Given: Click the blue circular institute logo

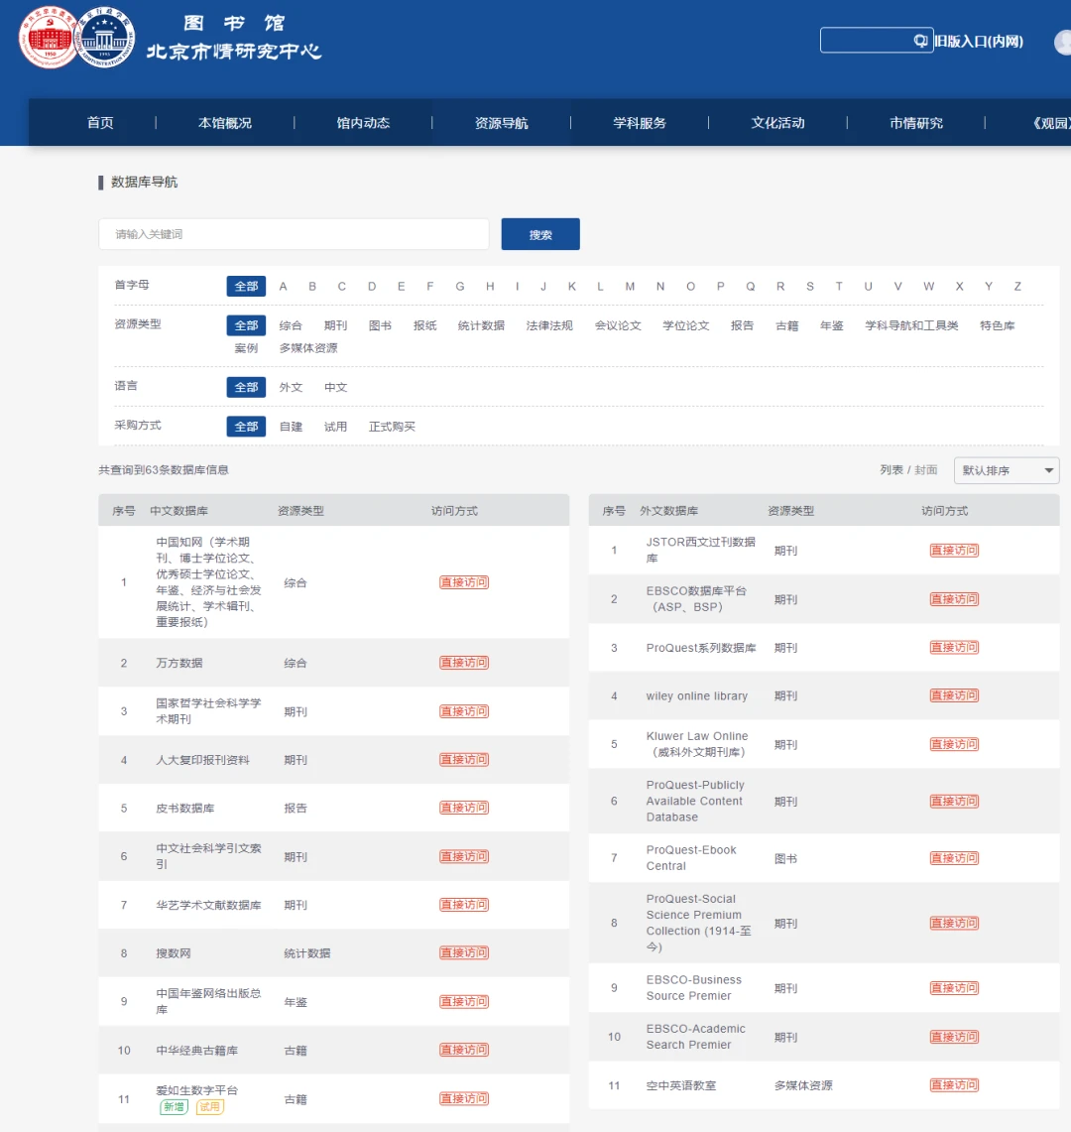Looking at the screenshot, I should point(105,38).
